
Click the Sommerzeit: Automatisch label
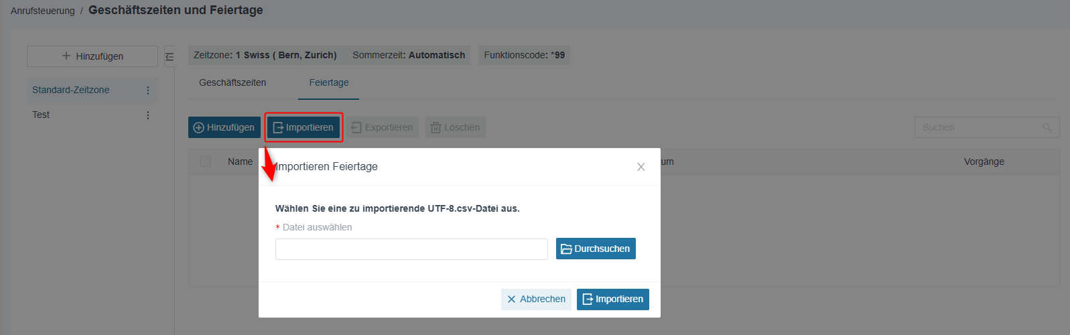click(409, 55)
